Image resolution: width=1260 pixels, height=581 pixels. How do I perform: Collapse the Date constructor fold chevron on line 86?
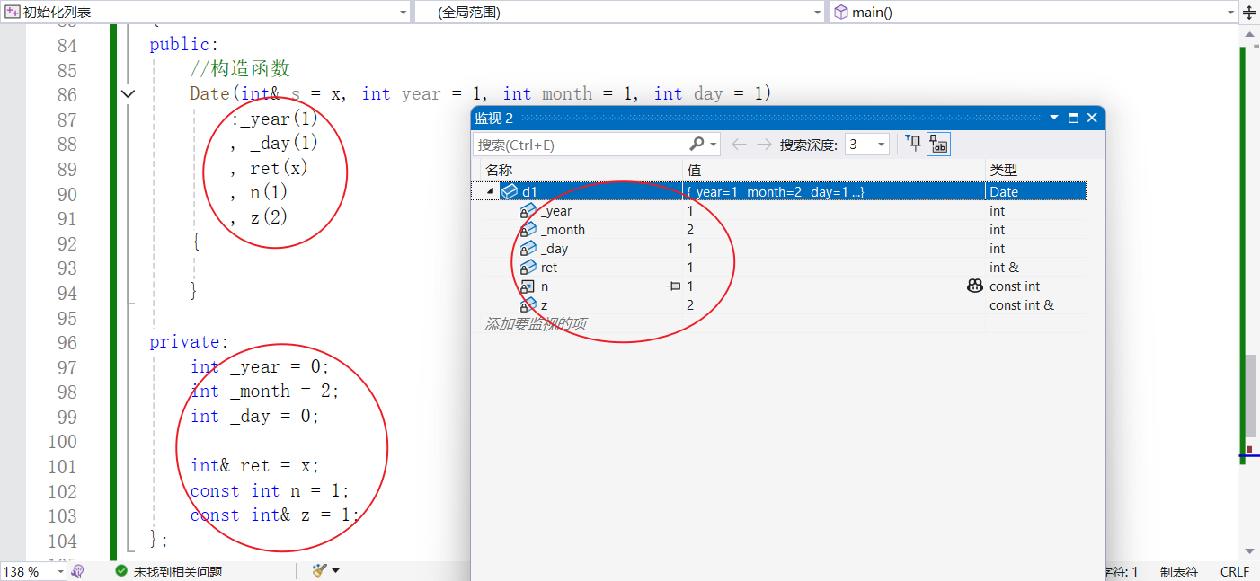(x=129, y=93)
